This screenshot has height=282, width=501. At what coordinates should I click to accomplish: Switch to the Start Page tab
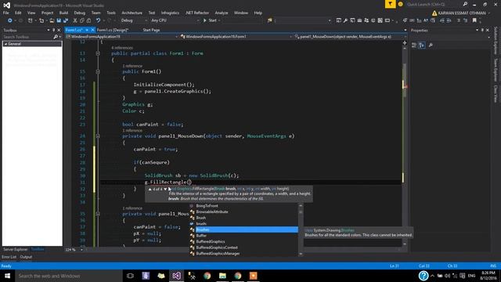151,30
